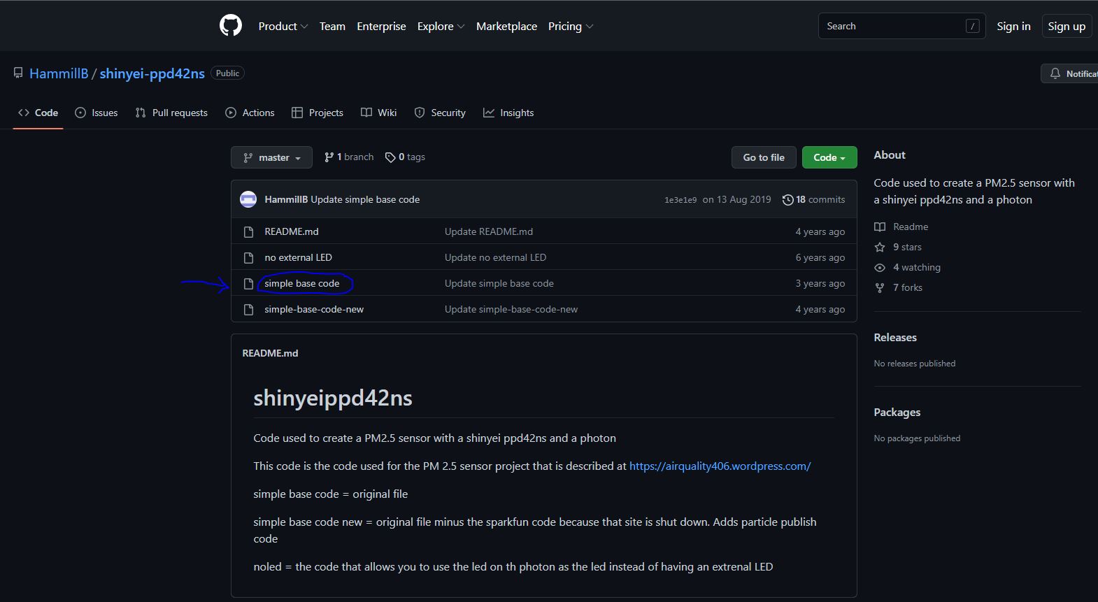Click the commit history clock icon
This screenshot has height=602, width=1098.
(x=787, y=200)
